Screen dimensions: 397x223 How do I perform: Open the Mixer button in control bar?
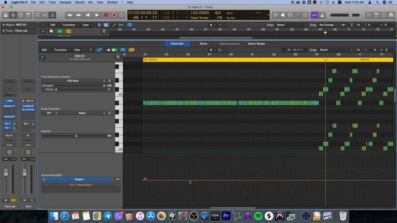click(x=45, y=15)
